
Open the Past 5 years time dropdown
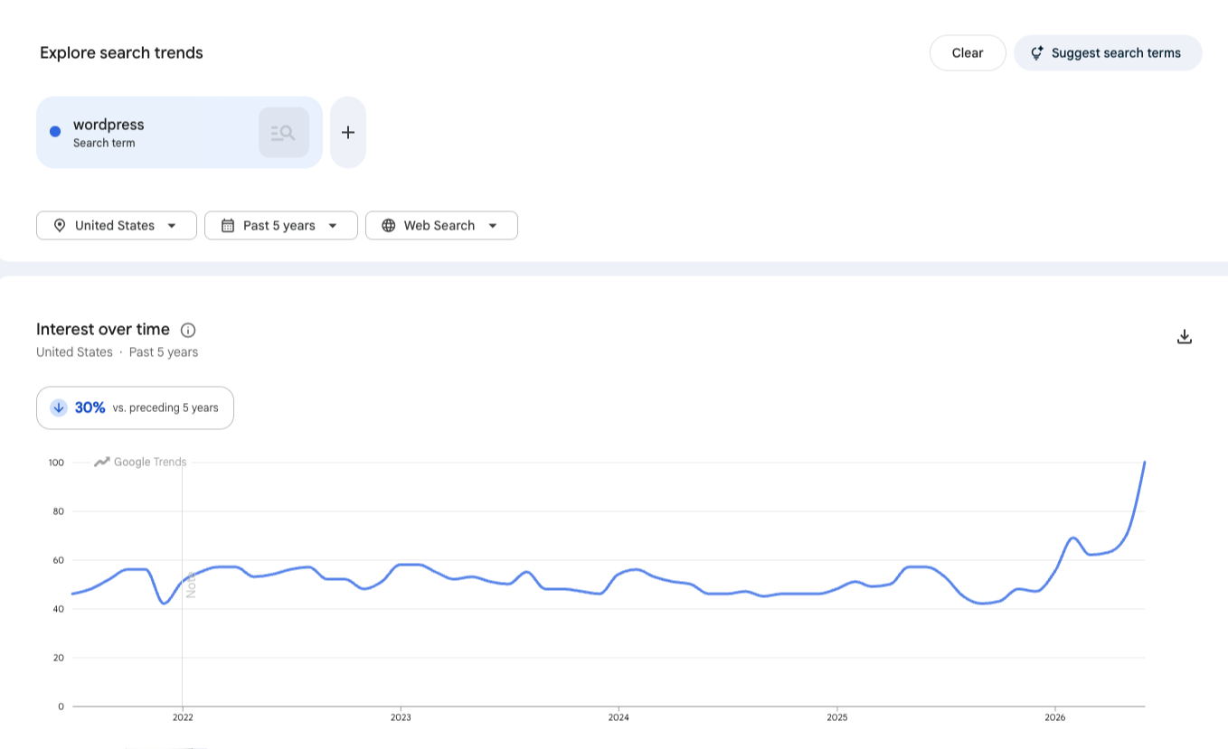pyautogui.click(x=281, y=226)
